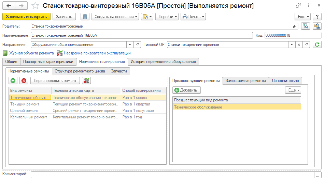Click the favorites star icon
Screen dimensions: 325x182
35,6
